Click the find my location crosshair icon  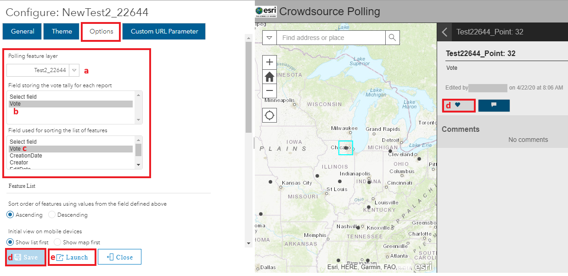[270, 115]
